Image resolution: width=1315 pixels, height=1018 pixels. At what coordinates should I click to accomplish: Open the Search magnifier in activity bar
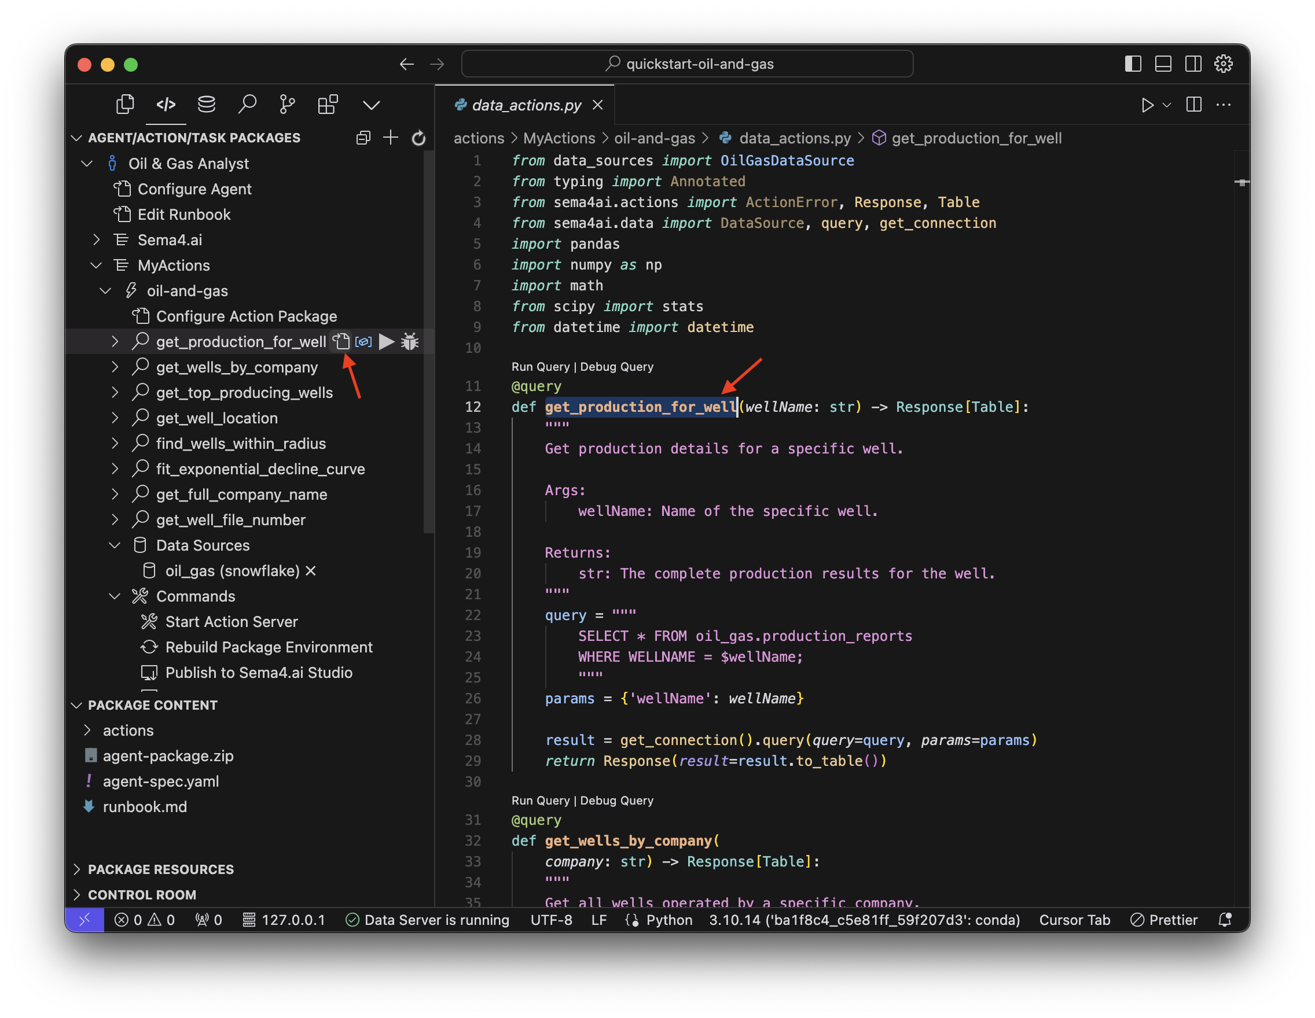tap(247, 105)
